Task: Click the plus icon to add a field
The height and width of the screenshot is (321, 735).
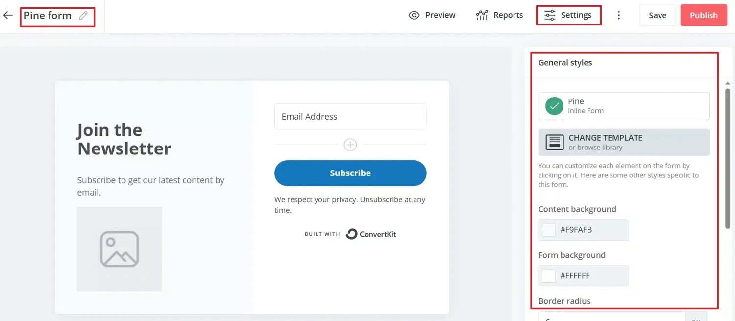Action: click(x=350, y=145)
